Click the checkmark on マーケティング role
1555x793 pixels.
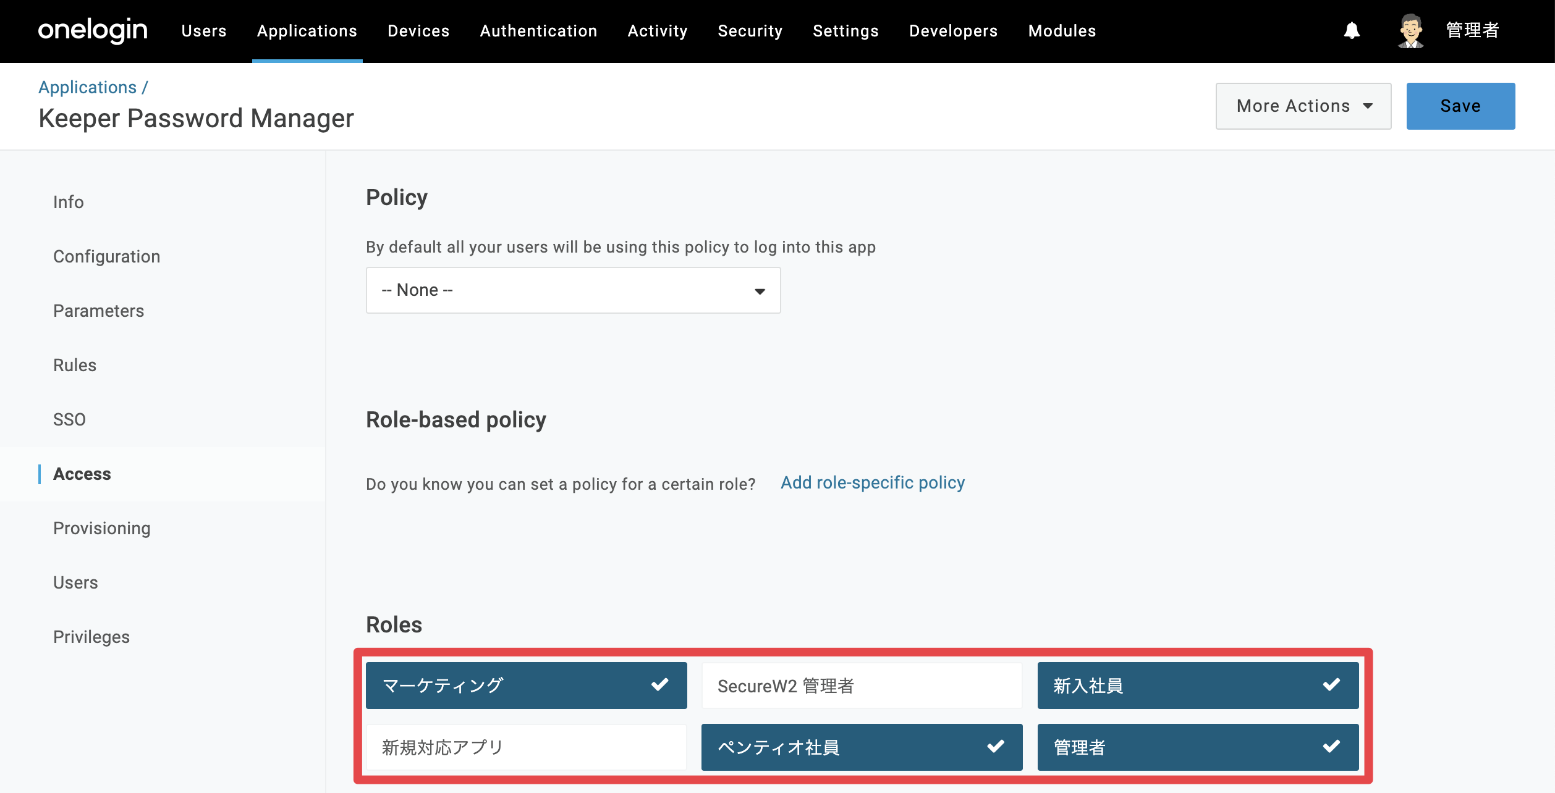coord(659,684)
